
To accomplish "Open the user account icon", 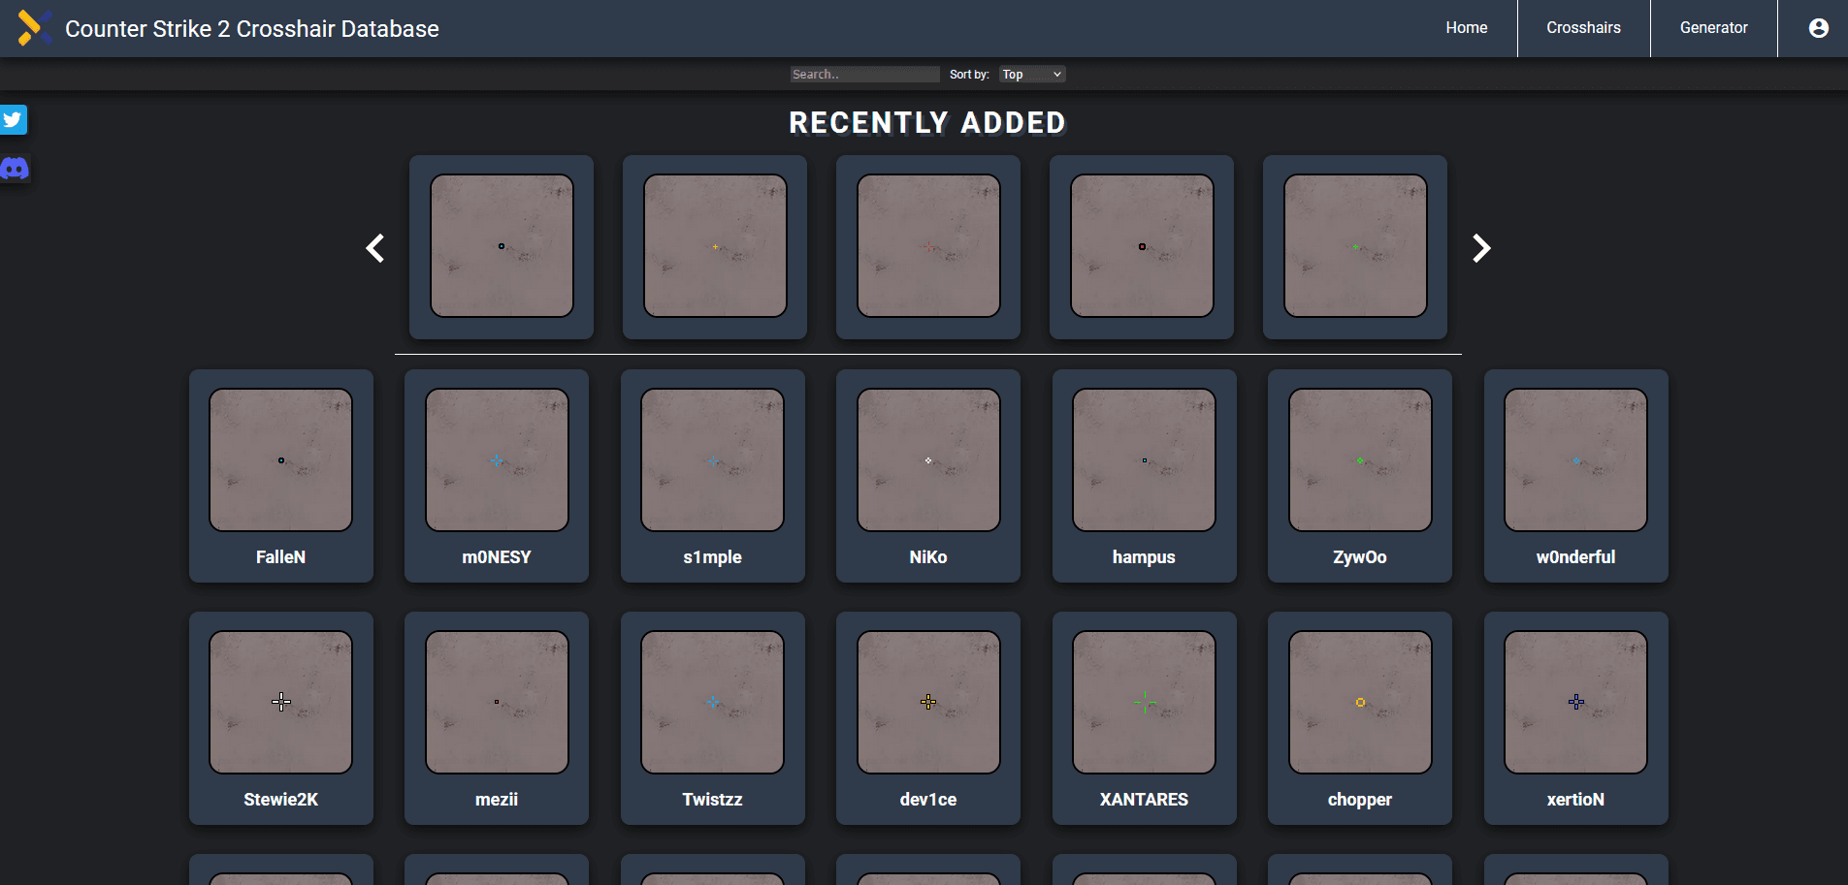I will click(x=1818, y=28).
